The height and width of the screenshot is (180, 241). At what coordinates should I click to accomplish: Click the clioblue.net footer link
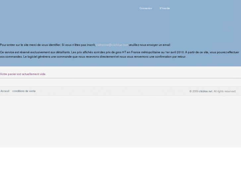pyautogui.click(x=206, y=91)
